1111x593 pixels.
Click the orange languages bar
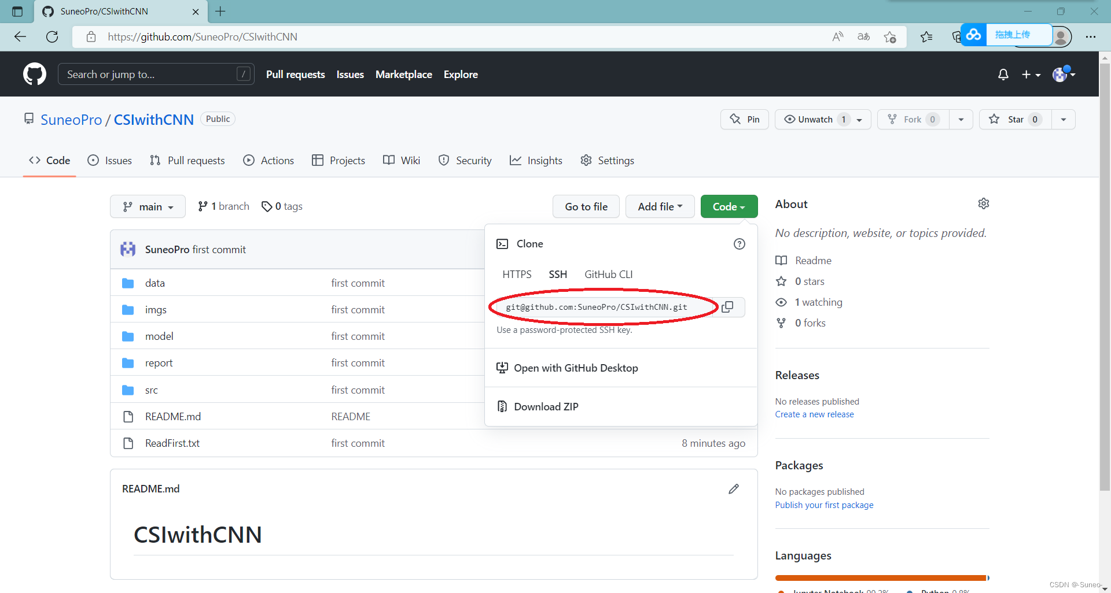pos(881,578)
